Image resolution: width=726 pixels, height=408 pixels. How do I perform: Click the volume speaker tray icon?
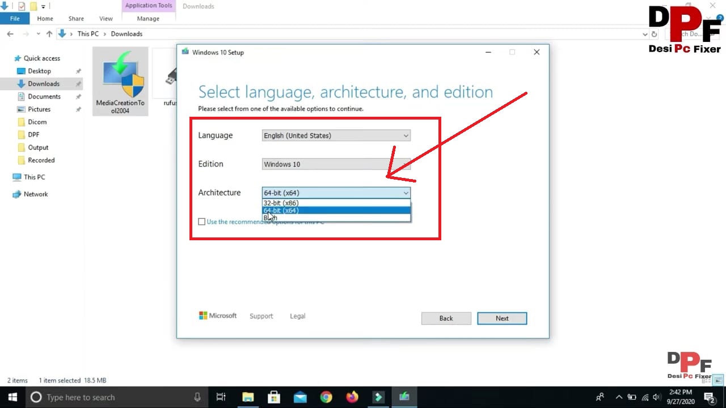657,397
